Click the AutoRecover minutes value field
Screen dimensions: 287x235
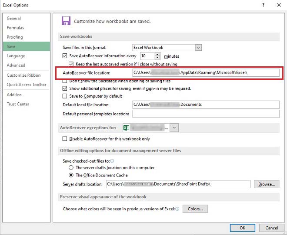pyautogui.click(x=147, y=56)
